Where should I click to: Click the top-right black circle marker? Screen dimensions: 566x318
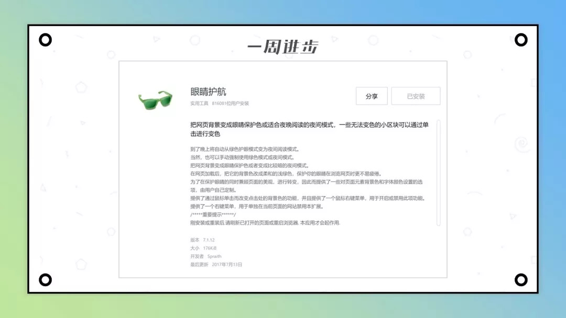[520, 39]
